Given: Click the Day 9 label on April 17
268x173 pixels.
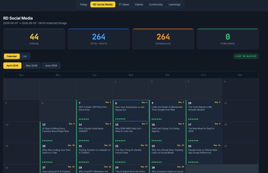Looking at the screenshot, I should click(218, 124).
